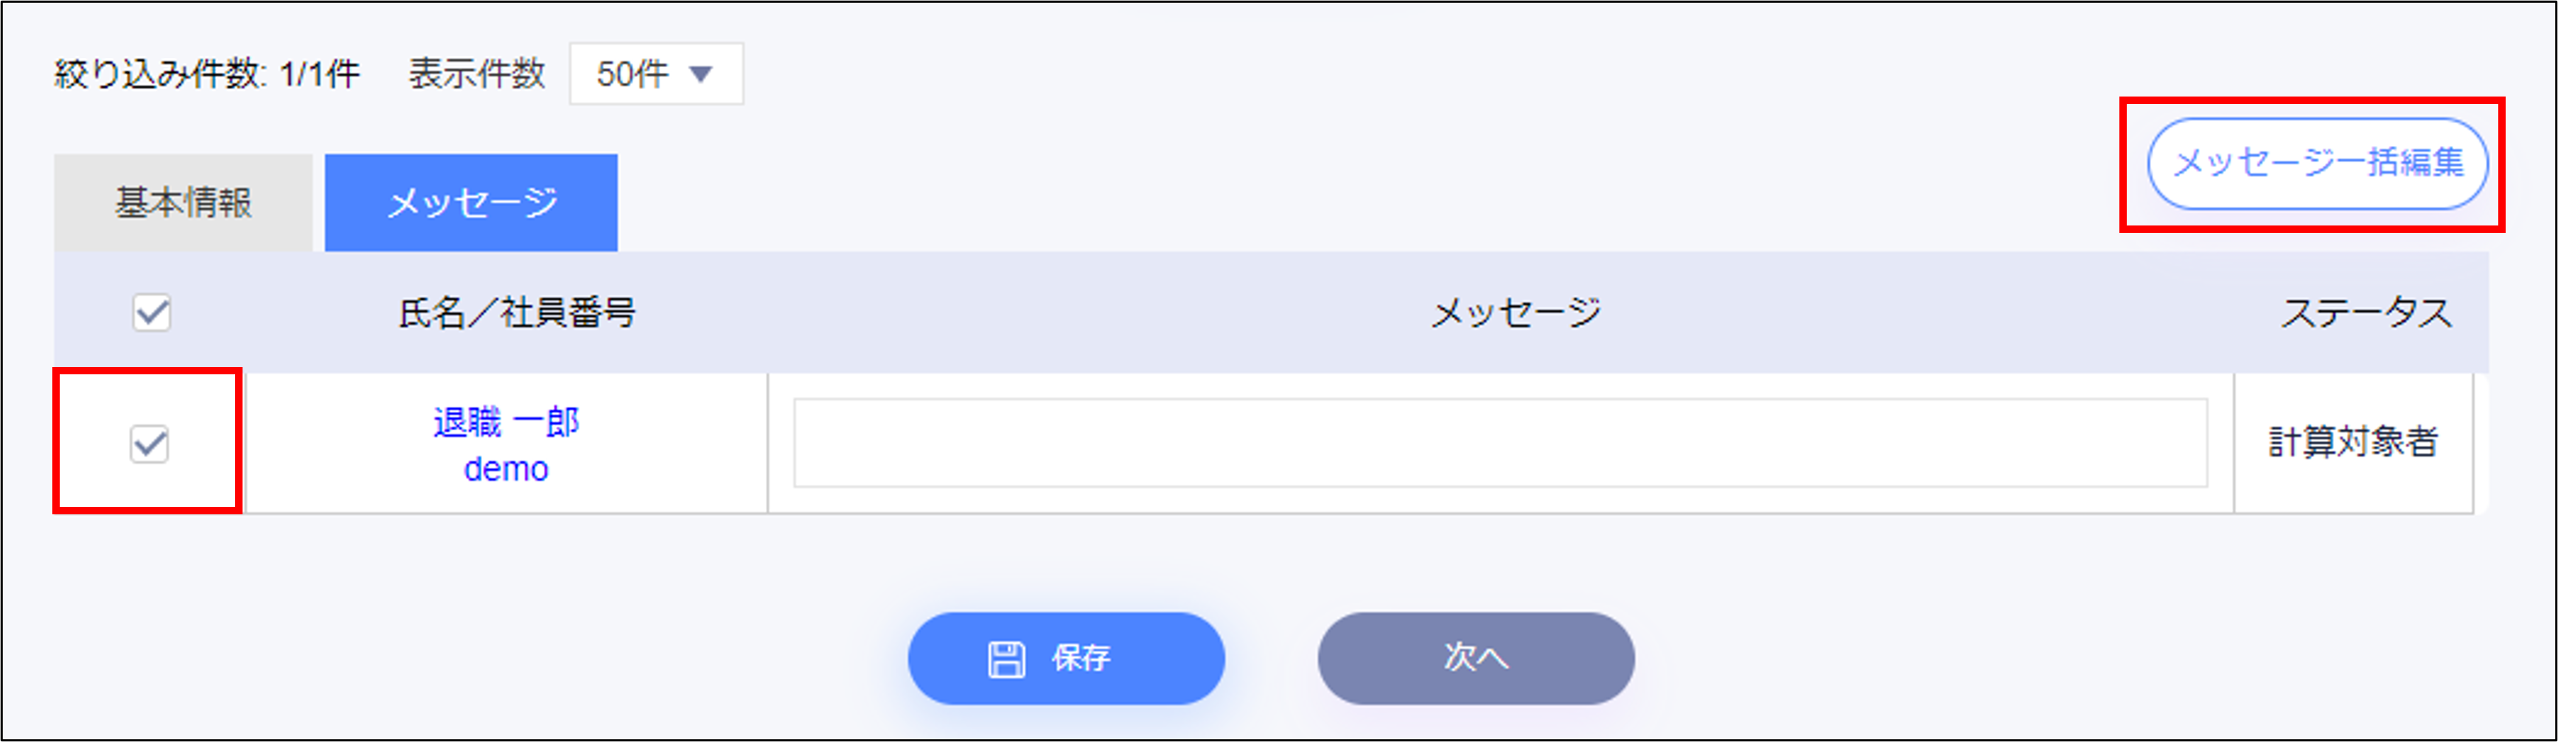Click the メッセージ column header
This screenshot has height=742, width=2558.
coord(1516,313)
